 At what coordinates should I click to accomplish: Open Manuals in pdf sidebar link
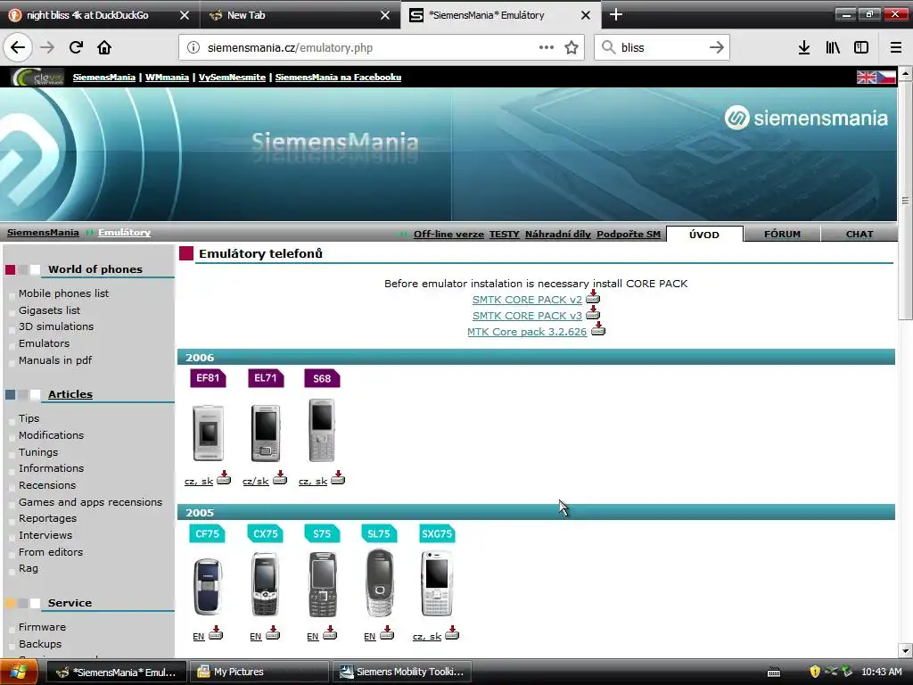click(55, 360)
